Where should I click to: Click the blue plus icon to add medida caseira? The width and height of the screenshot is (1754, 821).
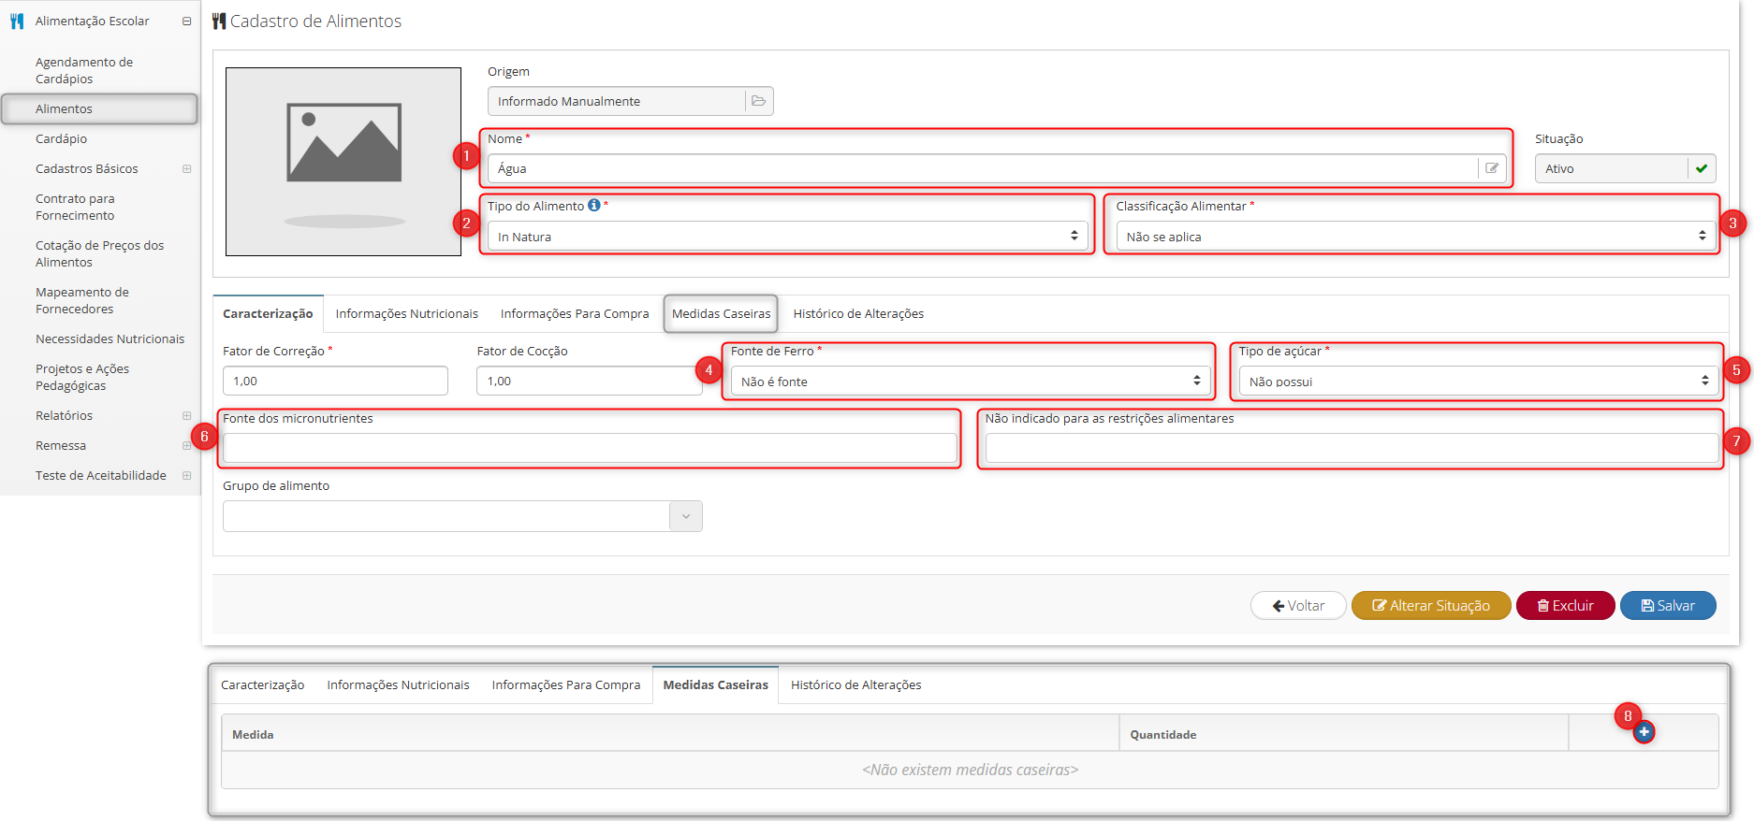[1644, 732]
